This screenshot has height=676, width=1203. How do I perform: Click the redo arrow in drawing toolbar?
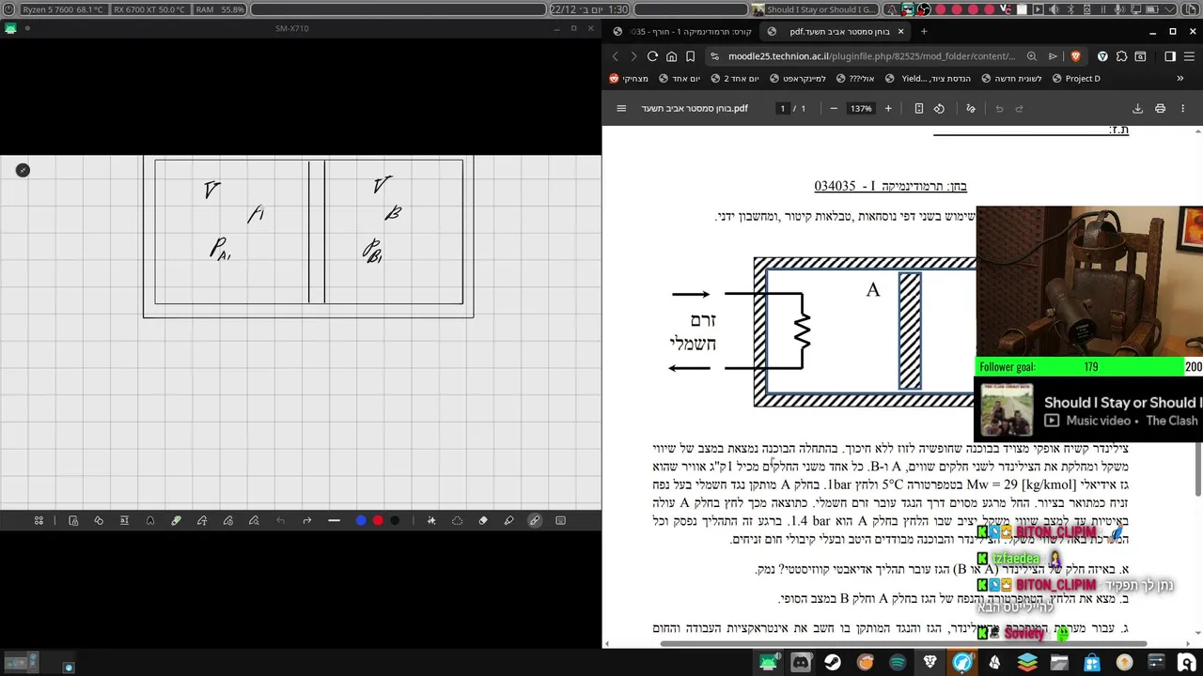pyautogui.click(x=306, y=521)
